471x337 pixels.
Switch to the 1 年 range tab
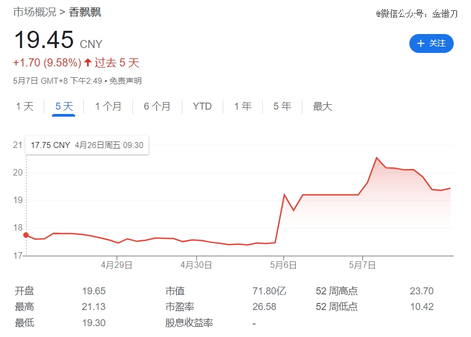click(243, 106)
